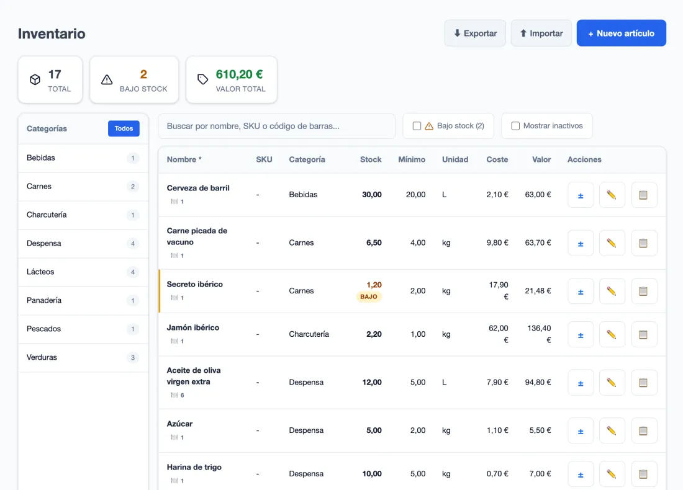
Task: Click the Bajo Stock summary card
Action: 134,79
